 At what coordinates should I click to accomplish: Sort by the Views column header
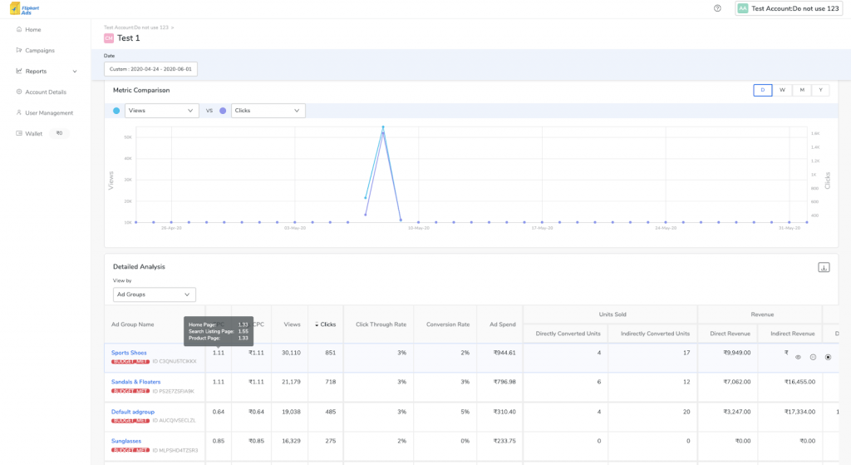click(x=292, y=324)
